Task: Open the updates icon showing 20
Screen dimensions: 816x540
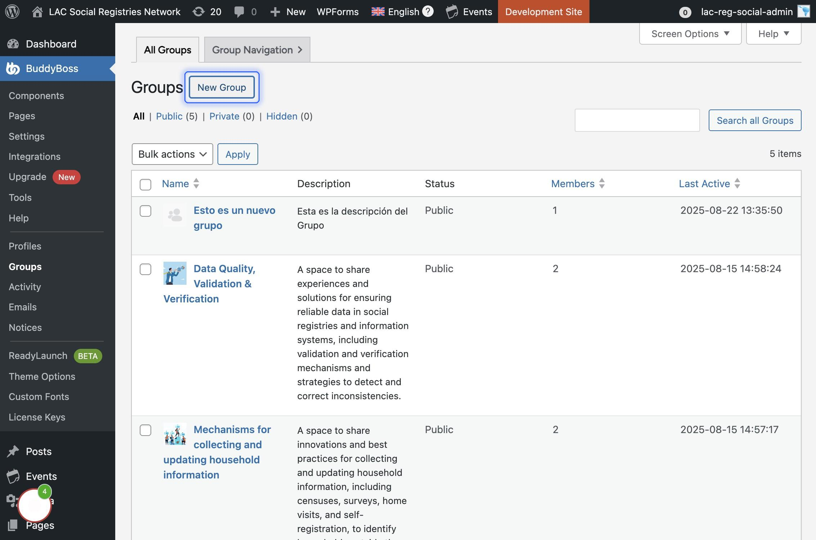Action: (199, 12)
